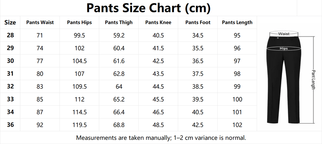Screen dimensions: 322x144
Task: Click the 62.8 thigh value cell
Action: [119, 74]
